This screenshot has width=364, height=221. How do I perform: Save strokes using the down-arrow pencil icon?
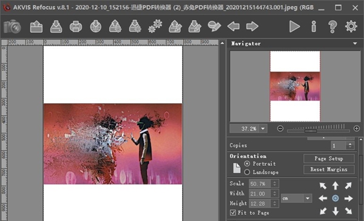[x=195, y=27]
